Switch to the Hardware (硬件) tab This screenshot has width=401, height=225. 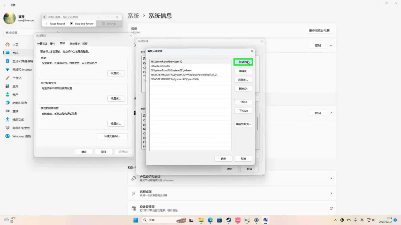52,44
